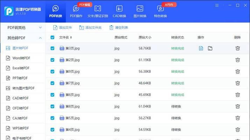
Task: Delete 第9页.jpg with its trash icon
Action: tap(237, 72)
